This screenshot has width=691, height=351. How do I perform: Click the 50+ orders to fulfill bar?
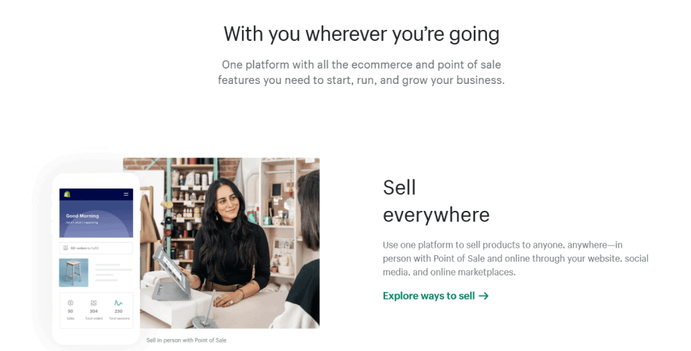click(x=96, y=248)
